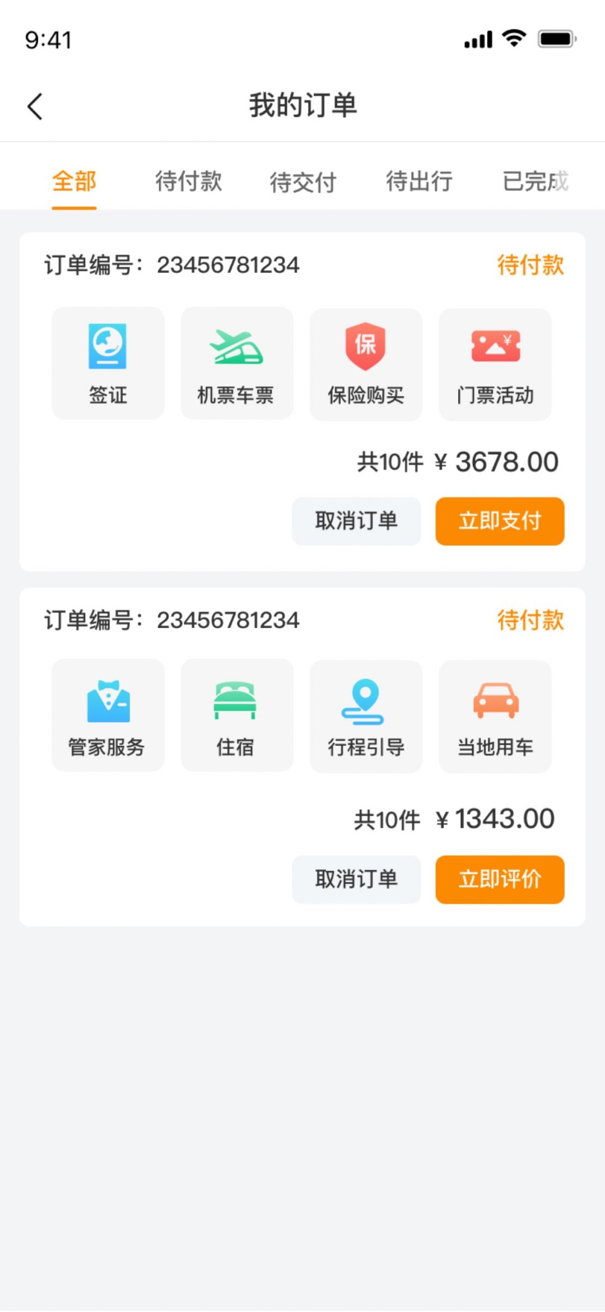
Task: Show the 已完成 tab
Action: click(536, 182)
